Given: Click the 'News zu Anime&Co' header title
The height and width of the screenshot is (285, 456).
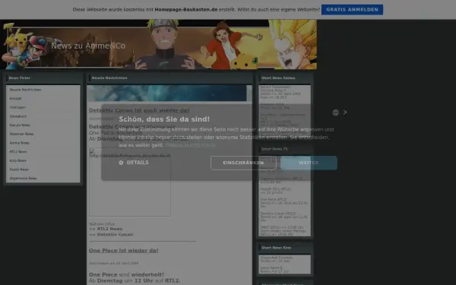Looking at the screenshot, I should pos(88,46).
